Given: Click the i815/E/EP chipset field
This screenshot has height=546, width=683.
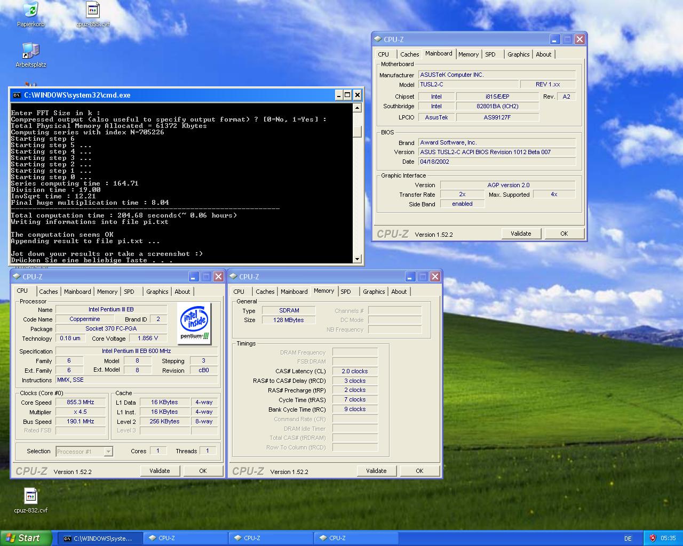Looking at the screenshot, I should (497, 97).
